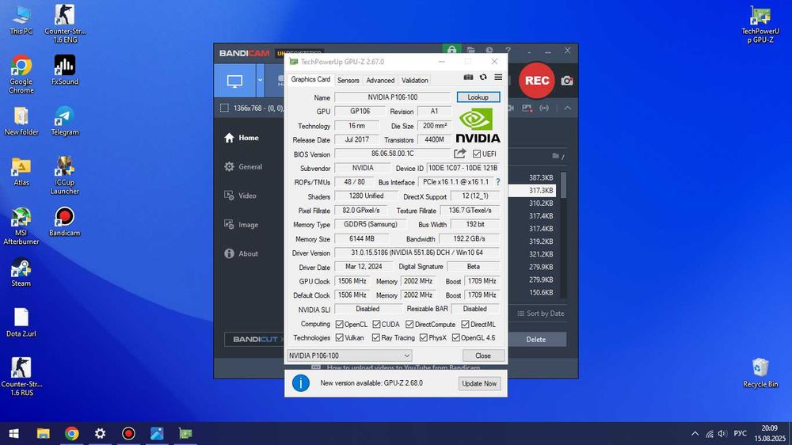
Task: Toggle the DirectCompute checkbox
Action: (409, 325)
